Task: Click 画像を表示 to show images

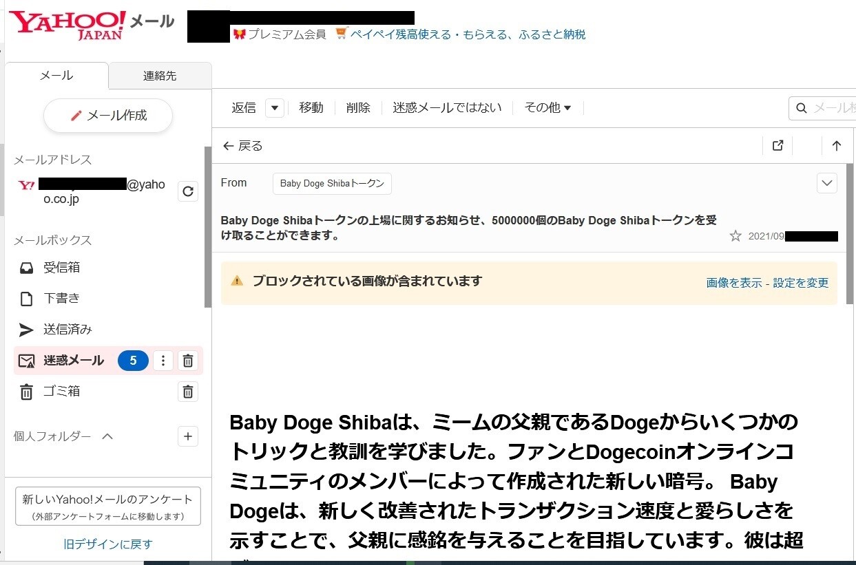Action: 734,283
